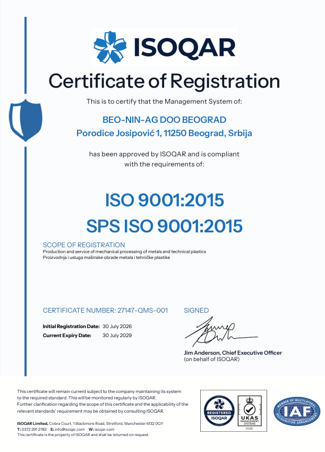Click 'has been approved by ISOQAR' line
This screenshot has width=325, height=452.
164,154
